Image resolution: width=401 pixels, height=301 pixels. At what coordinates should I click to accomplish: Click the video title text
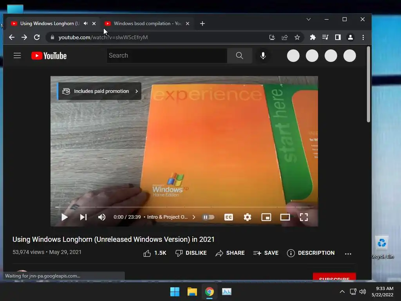(114, 239)
